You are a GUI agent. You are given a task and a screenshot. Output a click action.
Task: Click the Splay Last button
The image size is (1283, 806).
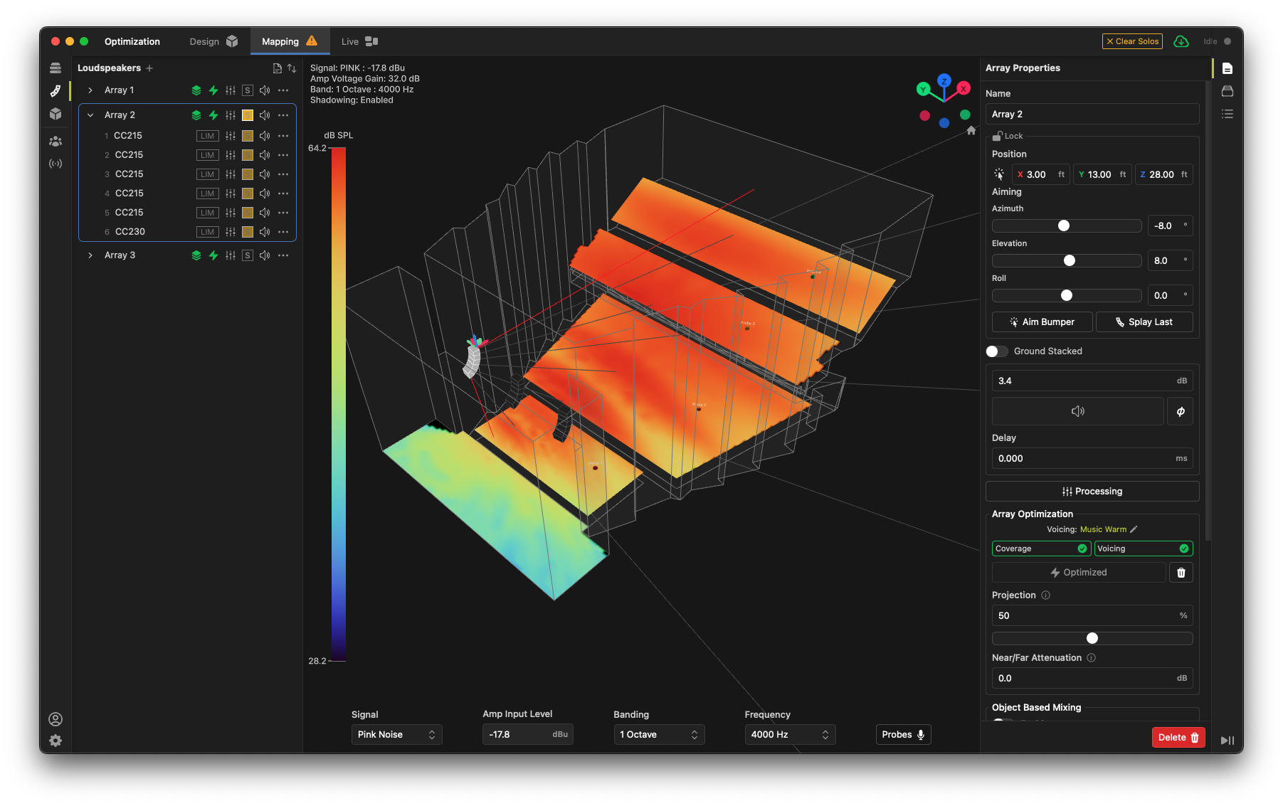pos(1144,322)
